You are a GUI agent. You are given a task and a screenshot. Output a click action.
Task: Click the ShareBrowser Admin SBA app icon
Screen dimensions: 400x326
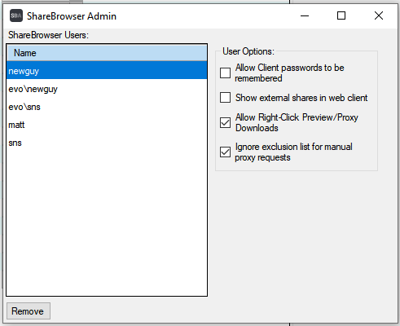pos(16,15)
